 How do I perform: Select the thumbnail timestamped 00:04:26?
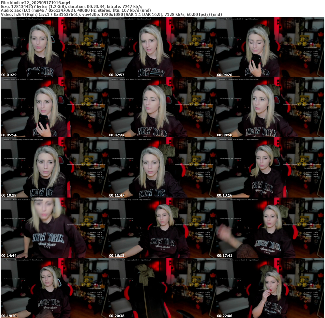270,47
